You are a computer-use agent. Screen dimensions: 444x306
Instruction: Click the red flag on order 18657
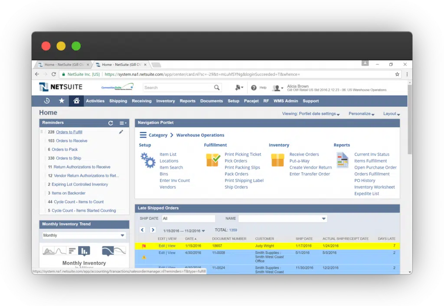pos(144,246)
